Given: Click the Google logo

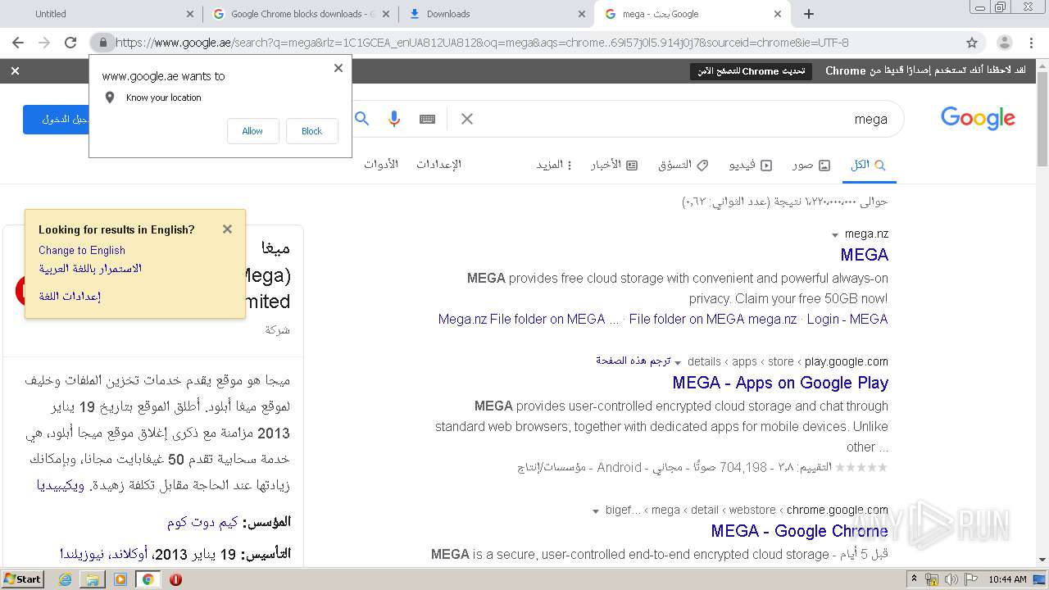Looking at the screenshot, I should 978,119.
